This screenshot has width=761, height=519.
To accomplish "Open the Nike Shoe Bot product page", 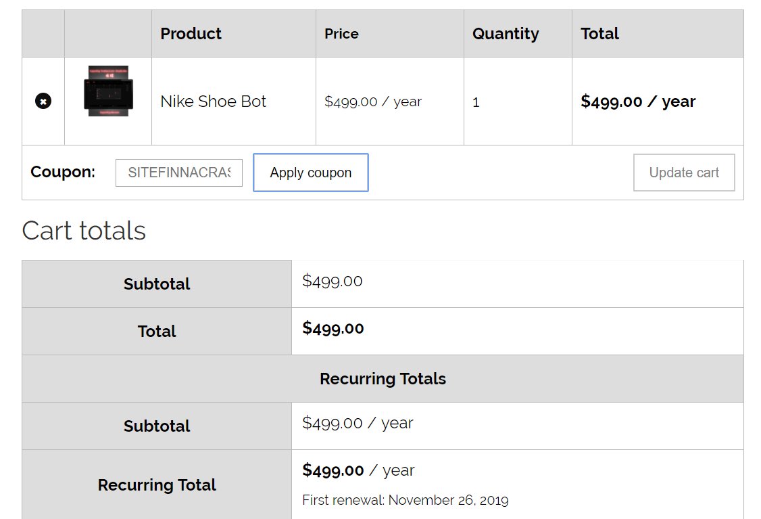I will pyautogui.click(x=214, y=101).
